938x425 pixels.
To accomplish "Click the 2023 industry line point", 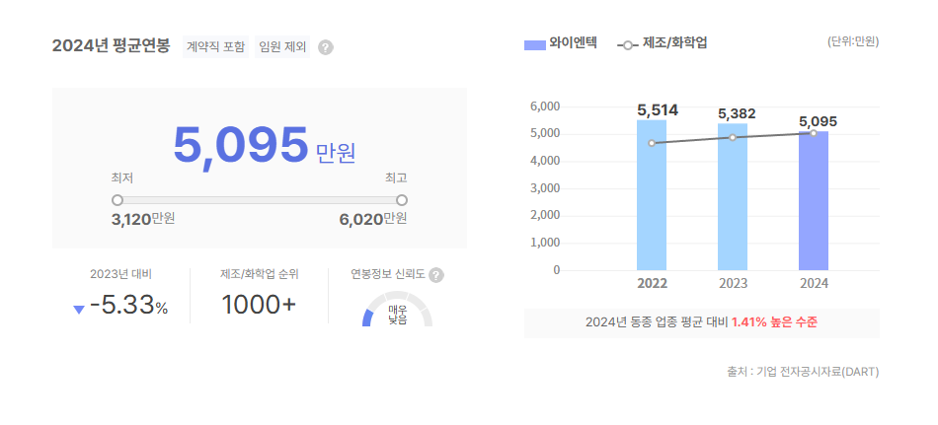I will pos(733,137).
